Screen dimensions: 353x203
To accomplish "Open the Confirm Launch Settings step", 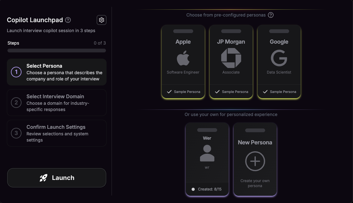I will (x=57, y=133).
